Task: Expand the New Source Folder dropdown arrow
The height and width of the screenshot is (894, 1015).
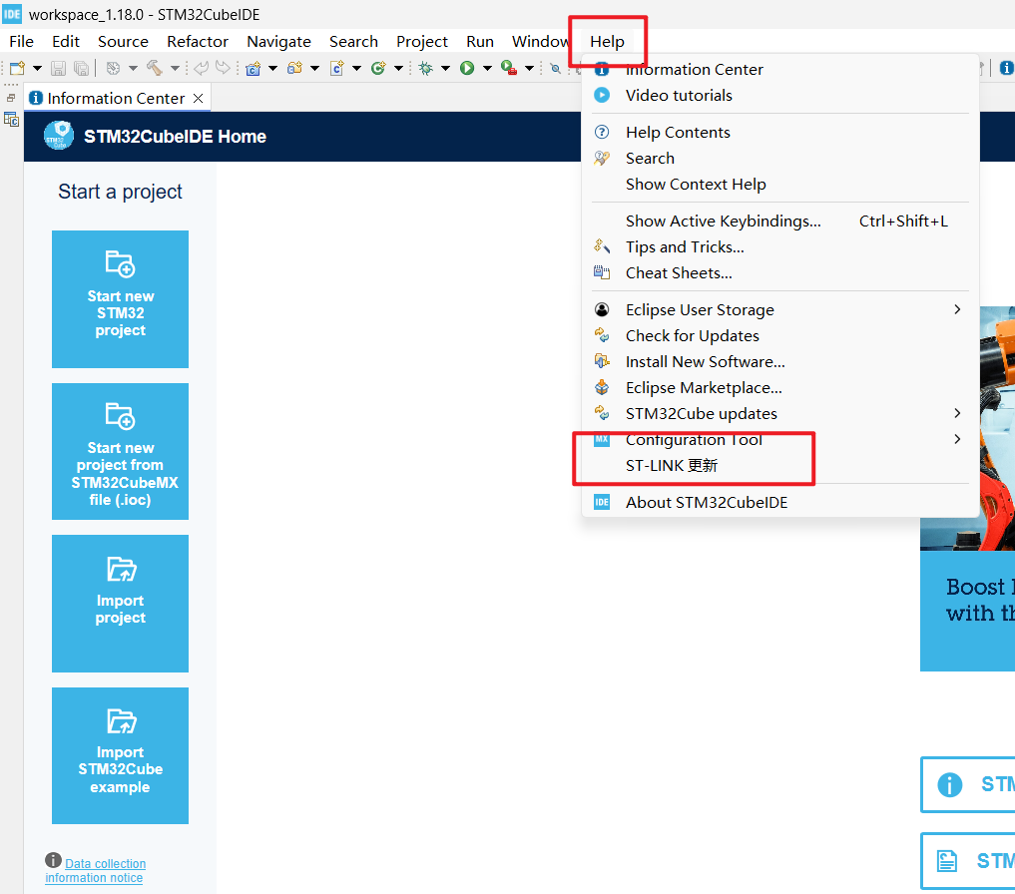Action: (314, 68)
